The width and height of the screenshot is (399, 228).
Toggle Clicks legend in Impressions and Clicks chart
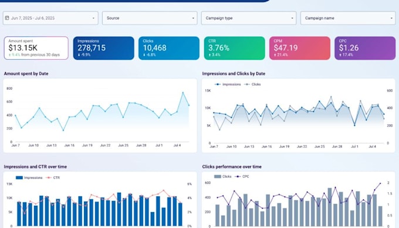click(x=252, y=84)
